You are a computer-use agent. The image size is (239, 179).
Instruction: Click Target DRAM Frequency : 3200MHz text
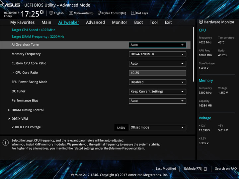click(x=38, y=37)
